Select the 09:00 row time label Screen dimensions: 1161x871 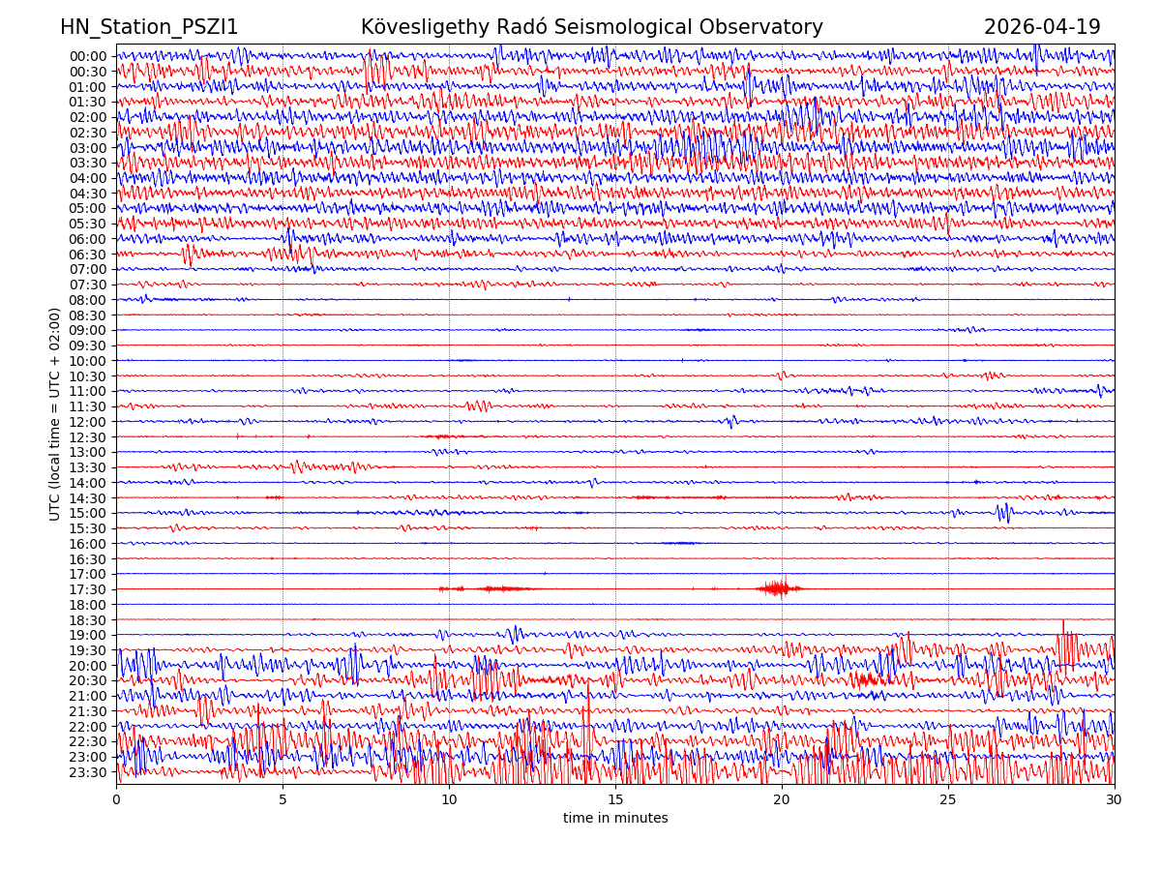point(88,330)
